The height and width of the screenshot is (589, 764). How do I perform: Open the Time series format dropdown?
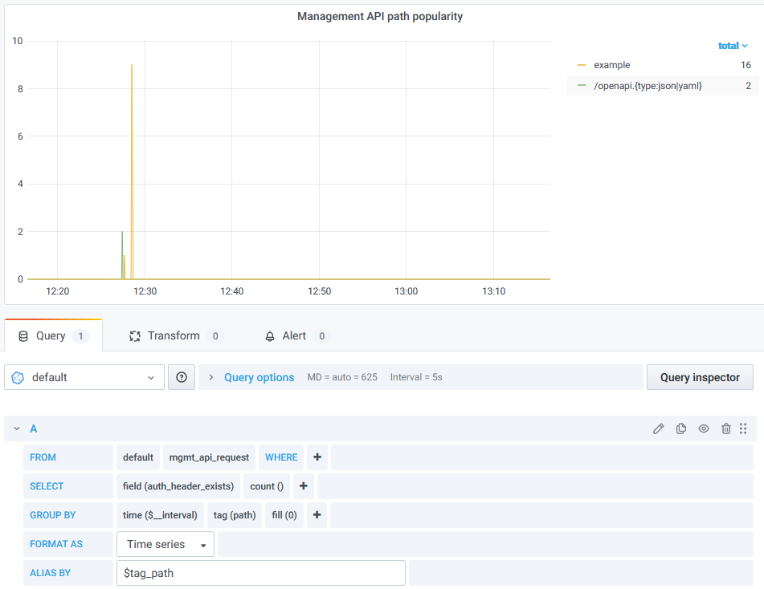165,544
